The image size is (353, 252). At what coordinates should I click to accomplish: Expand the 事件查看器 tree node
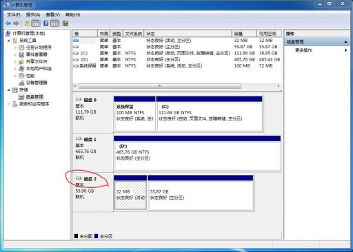tap(15, 54)
